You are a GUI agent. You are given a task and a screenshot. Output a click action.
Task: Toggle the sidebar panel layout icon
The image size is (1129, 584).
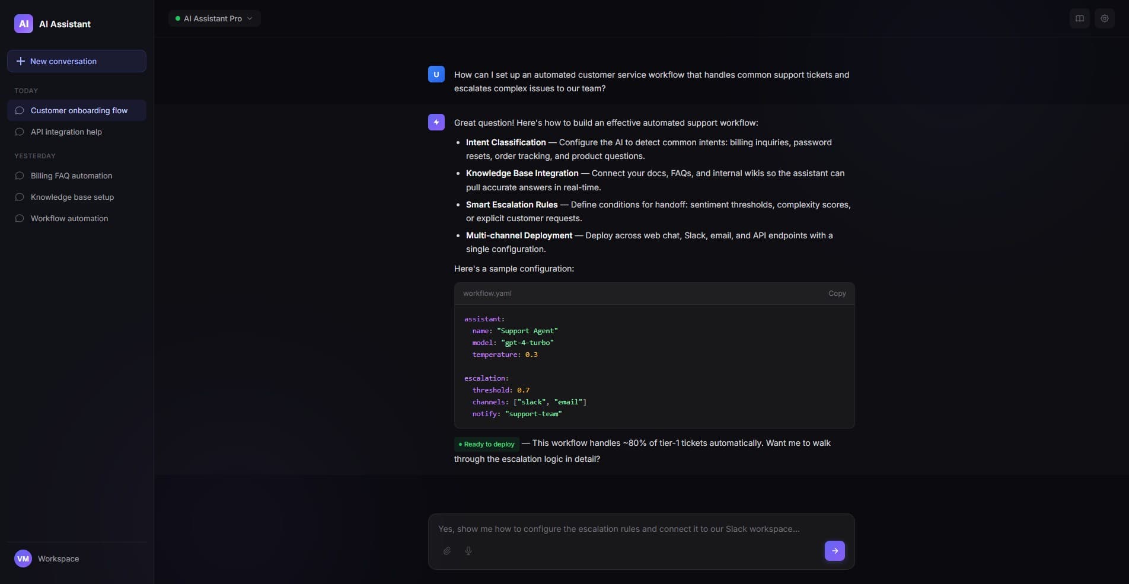pyautogui.click(x=1079, y=18)
